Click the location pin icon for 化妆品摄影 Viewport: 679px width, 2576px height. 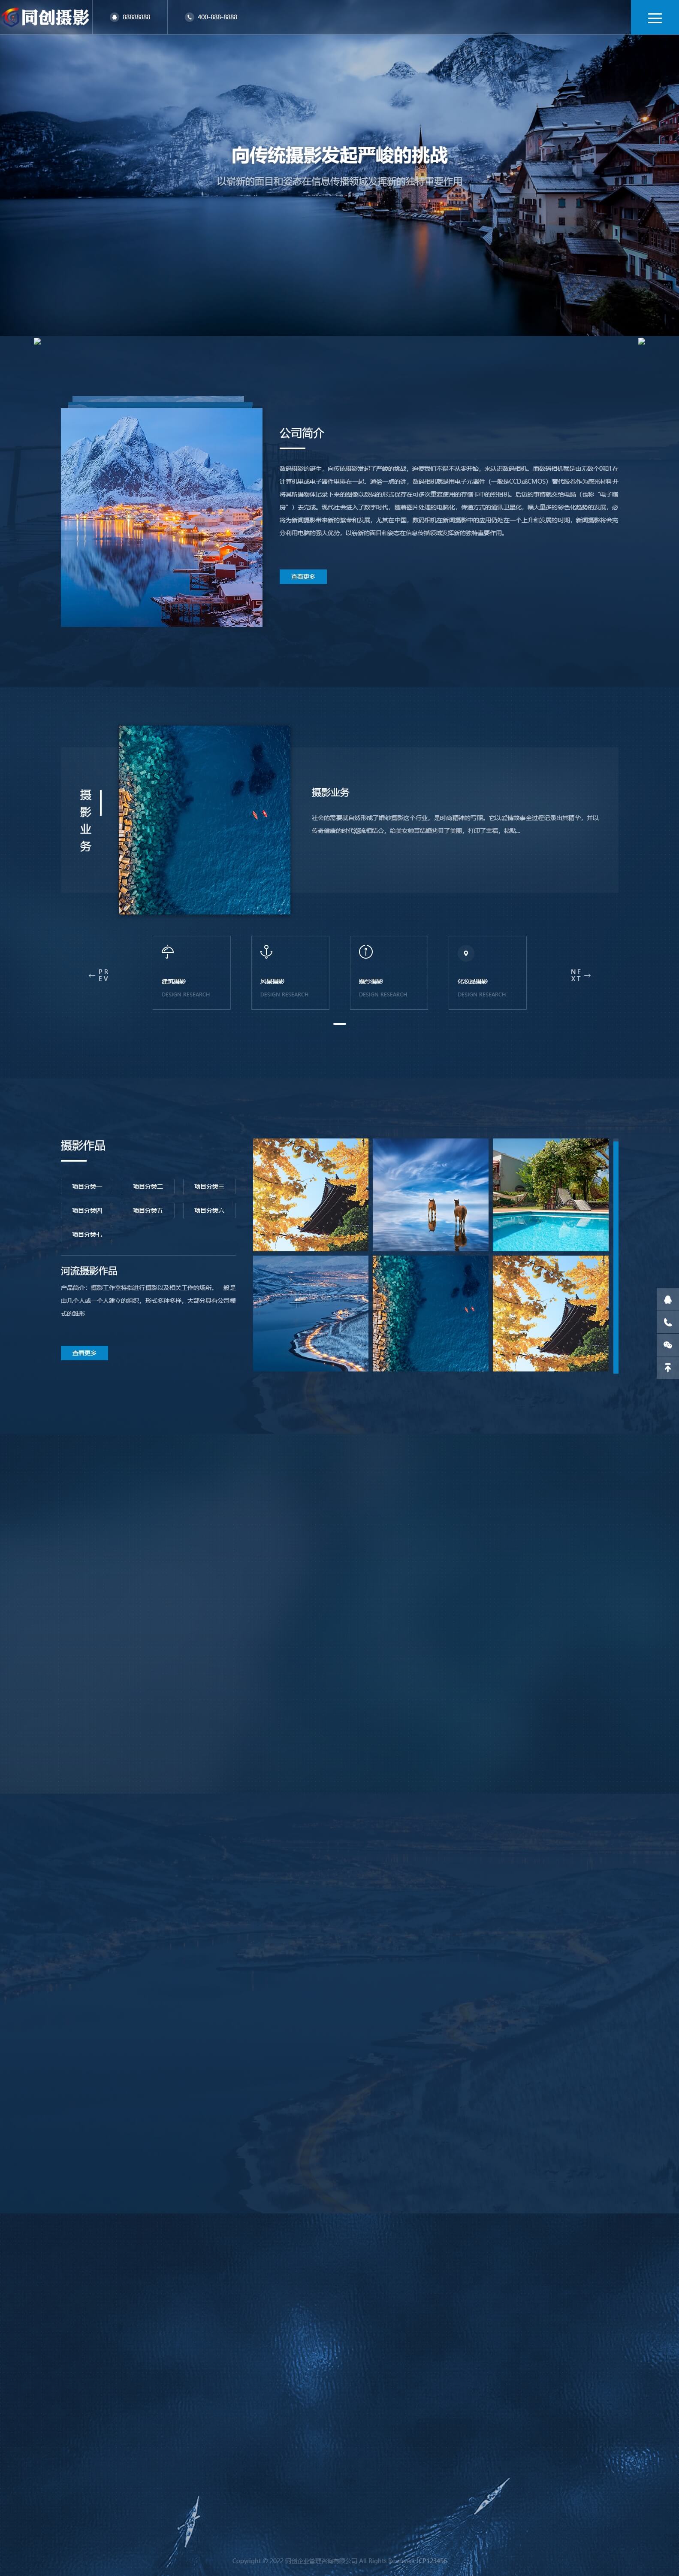(465, 953)
